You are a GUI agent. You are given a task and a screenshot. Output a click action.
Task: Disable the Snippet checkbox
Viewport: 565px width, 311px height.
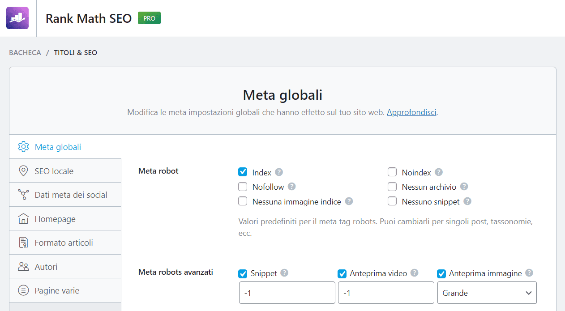coord(243,273)
